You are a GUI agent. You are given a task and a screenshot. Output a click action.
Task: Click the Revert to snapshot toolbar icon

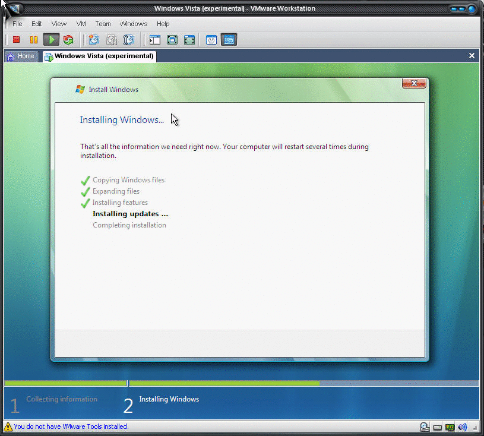point(112,40)
